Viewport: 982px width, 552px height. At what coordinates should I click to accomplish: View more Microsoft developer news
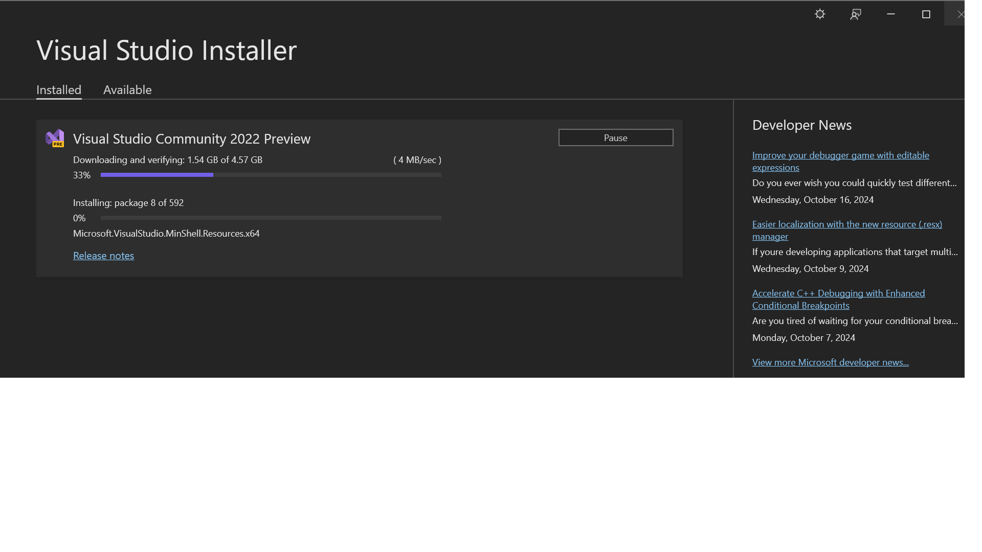click(830, 362)
